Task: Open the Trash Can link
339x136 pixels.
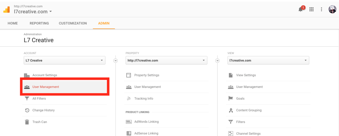Action: click(x=40, y=122)
